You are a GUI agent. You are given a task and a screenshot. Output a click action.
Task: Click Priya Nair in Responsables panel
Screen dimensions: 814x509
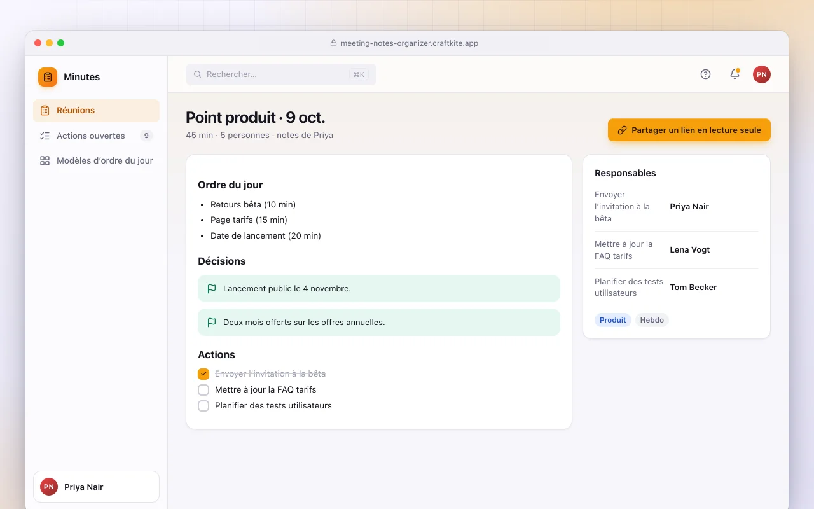point(689,207)
